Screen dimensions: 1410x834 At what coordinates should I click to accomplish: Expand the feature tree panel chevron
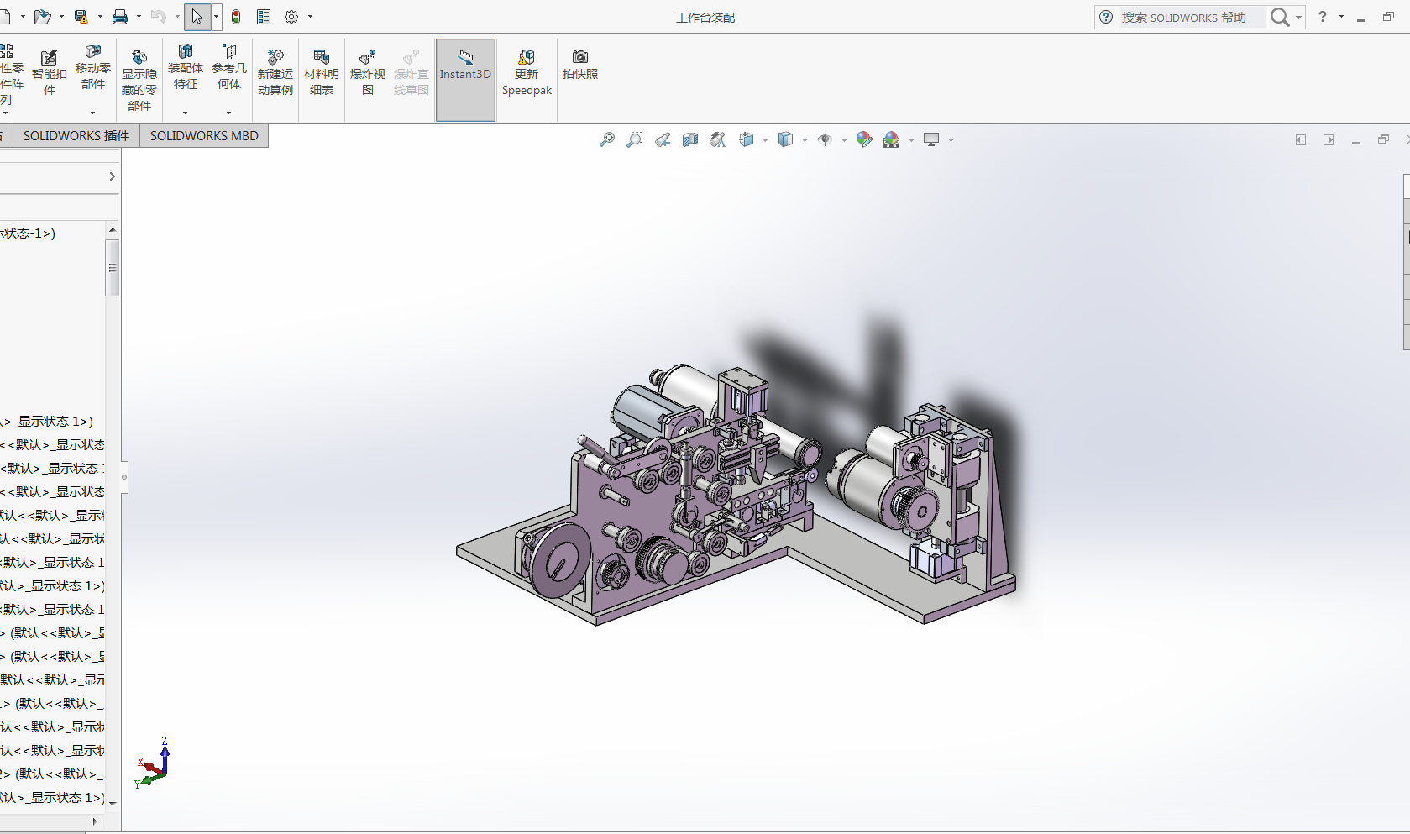(113, 176)
